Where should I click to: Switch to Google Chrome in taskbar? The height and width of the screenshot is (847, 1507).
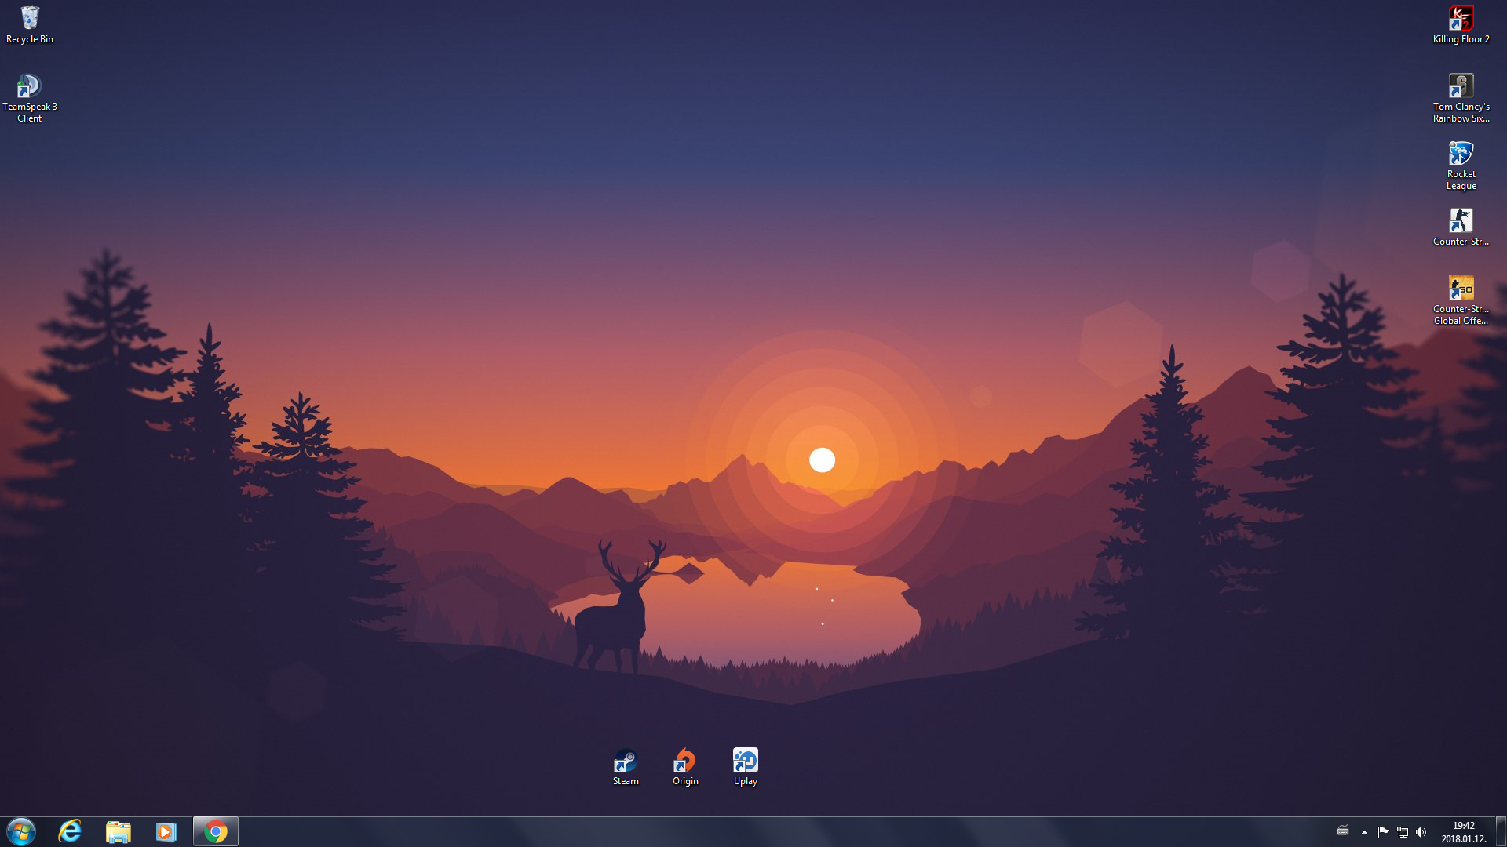point(216,831)
